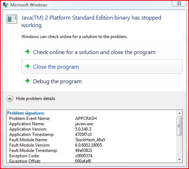Click the c0000374 exception code value
This screenshot has height=169, width=189.
(x=84, y=156)
